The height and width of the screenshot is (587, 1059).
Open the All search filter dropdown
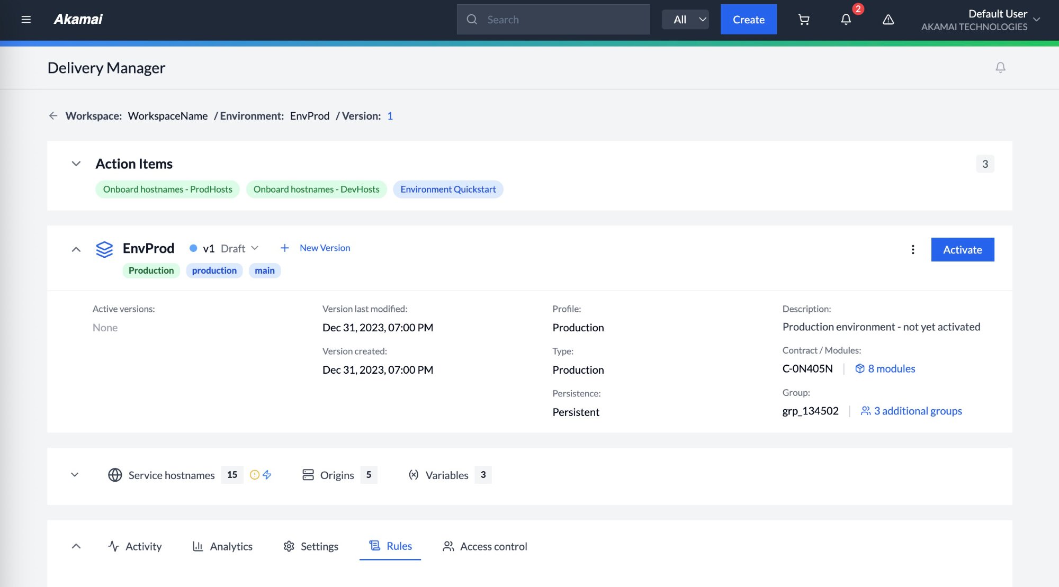coord(685,19)
